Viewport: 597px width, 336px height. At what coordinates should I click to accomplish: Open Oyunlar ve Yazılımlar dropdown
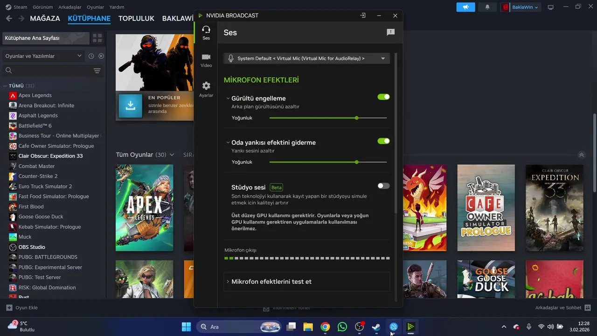coord(43,56)
